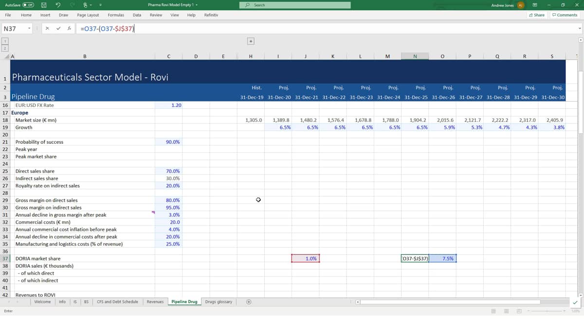Open the Drugs glossary sheet tab

pyautogui.click(x=219, y=302)
